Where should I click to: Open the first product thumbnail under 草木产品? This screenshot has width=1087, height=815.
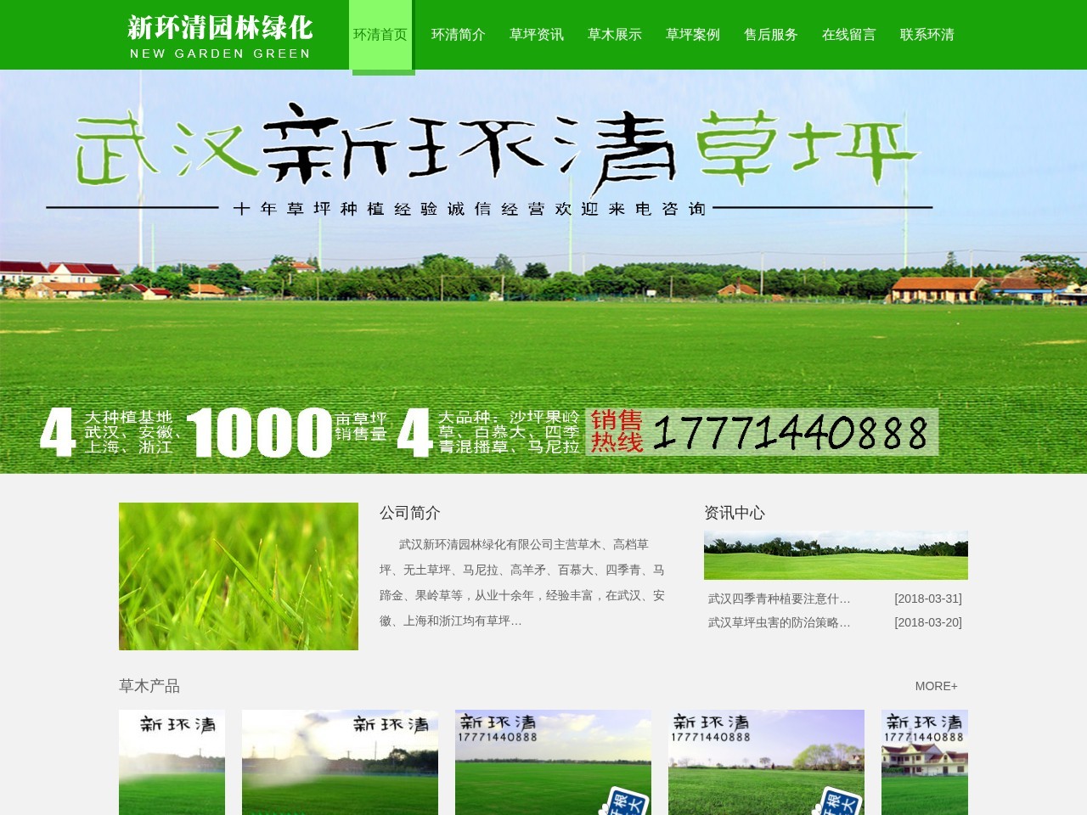click(172, 762)
